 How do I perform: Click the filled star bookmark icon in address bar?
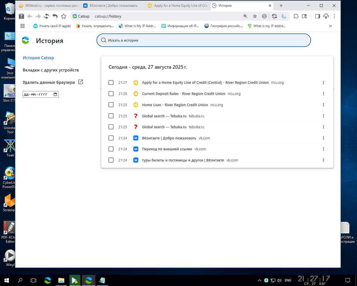click(x=255, y=16)
